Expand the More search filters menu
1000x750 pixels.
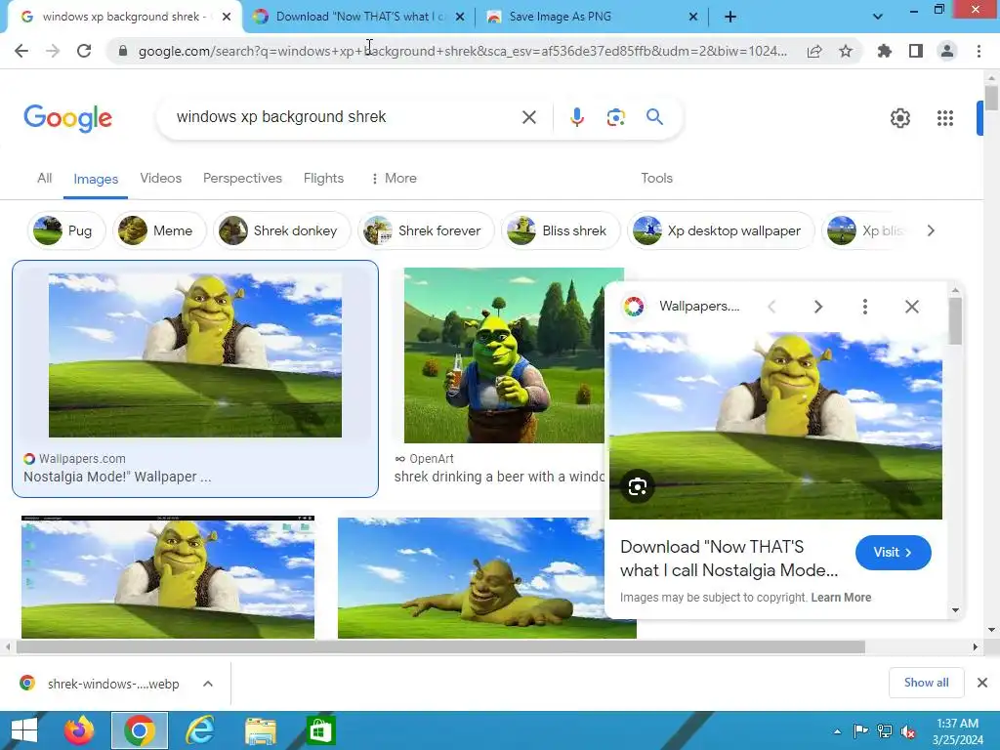click(x=395, y=178)
